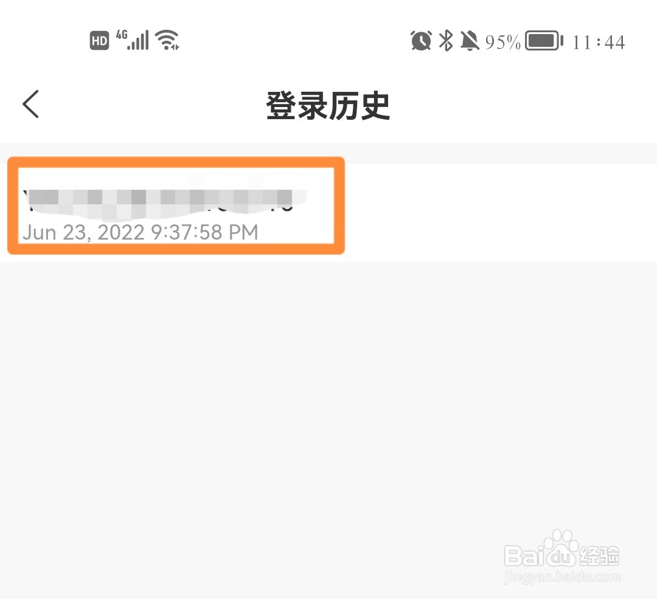Tap the alarm clock icon
The width and height of the screenshot is (657, 599).
(421, 41)
